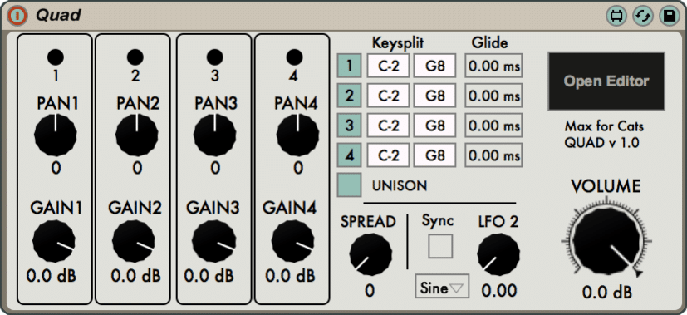Screen dimensions: 687x315
Task: Click the Glide column header
Action: click(x=490, y=43)
